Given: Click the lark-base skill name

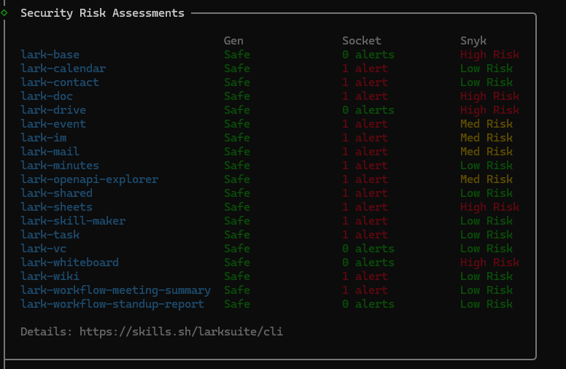Looking at the screenshot, I should (50, 55).
